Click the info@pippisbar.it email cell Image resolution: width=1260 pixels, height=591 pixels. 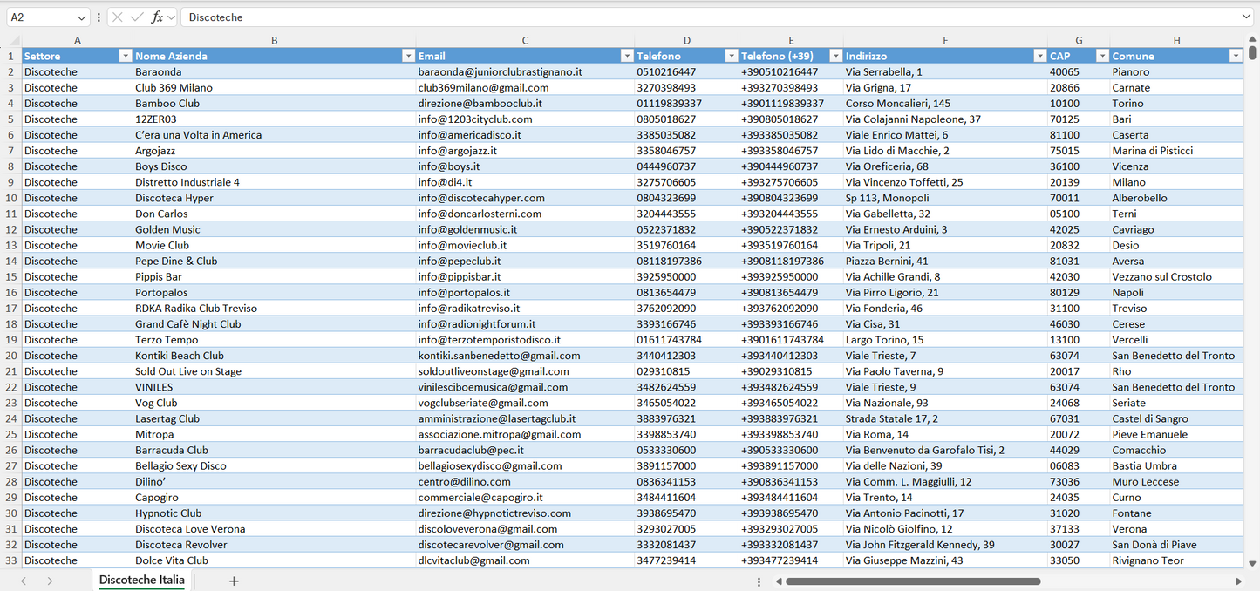pos(525,276)
